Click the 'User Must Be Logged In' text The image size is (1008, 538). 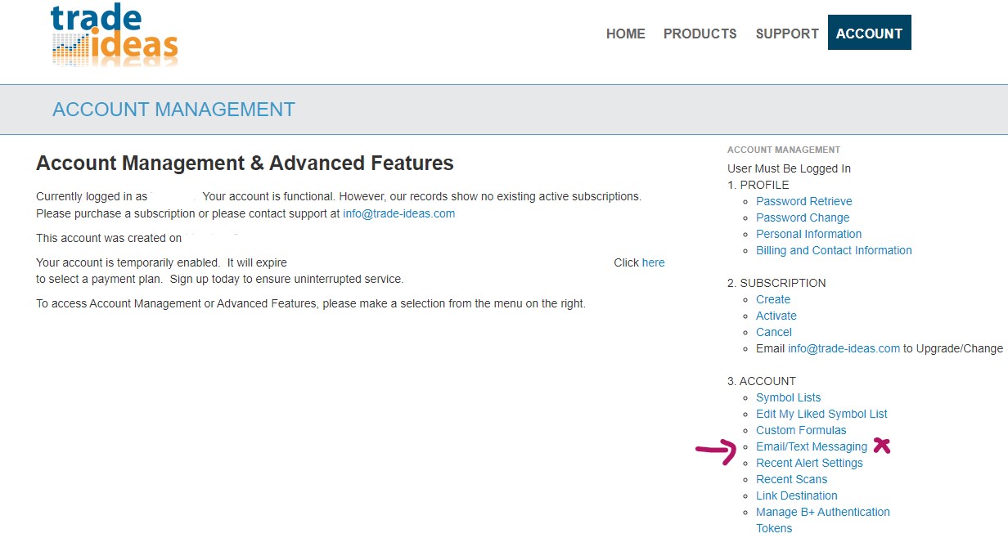790,168
